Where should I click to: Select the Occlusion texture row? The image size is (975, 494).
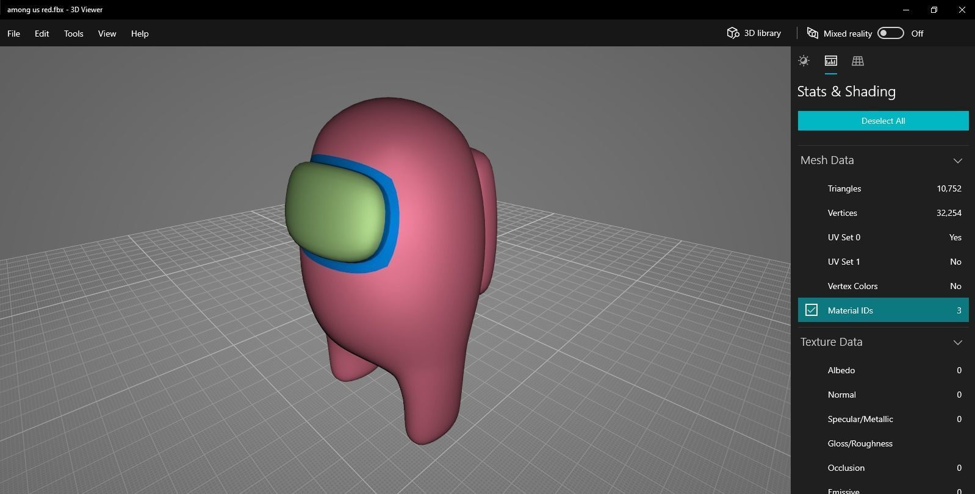[883, 468]
